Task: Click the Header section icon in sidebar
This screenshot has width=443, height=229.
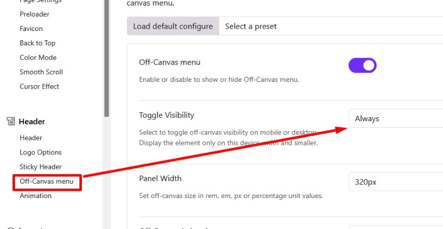Action: (11, 122)
